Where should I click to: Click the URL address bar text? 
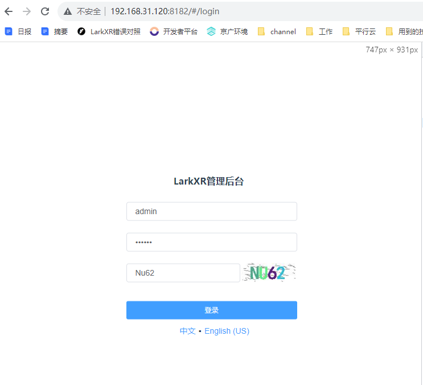pyautogui.click(x=165, y=11)
